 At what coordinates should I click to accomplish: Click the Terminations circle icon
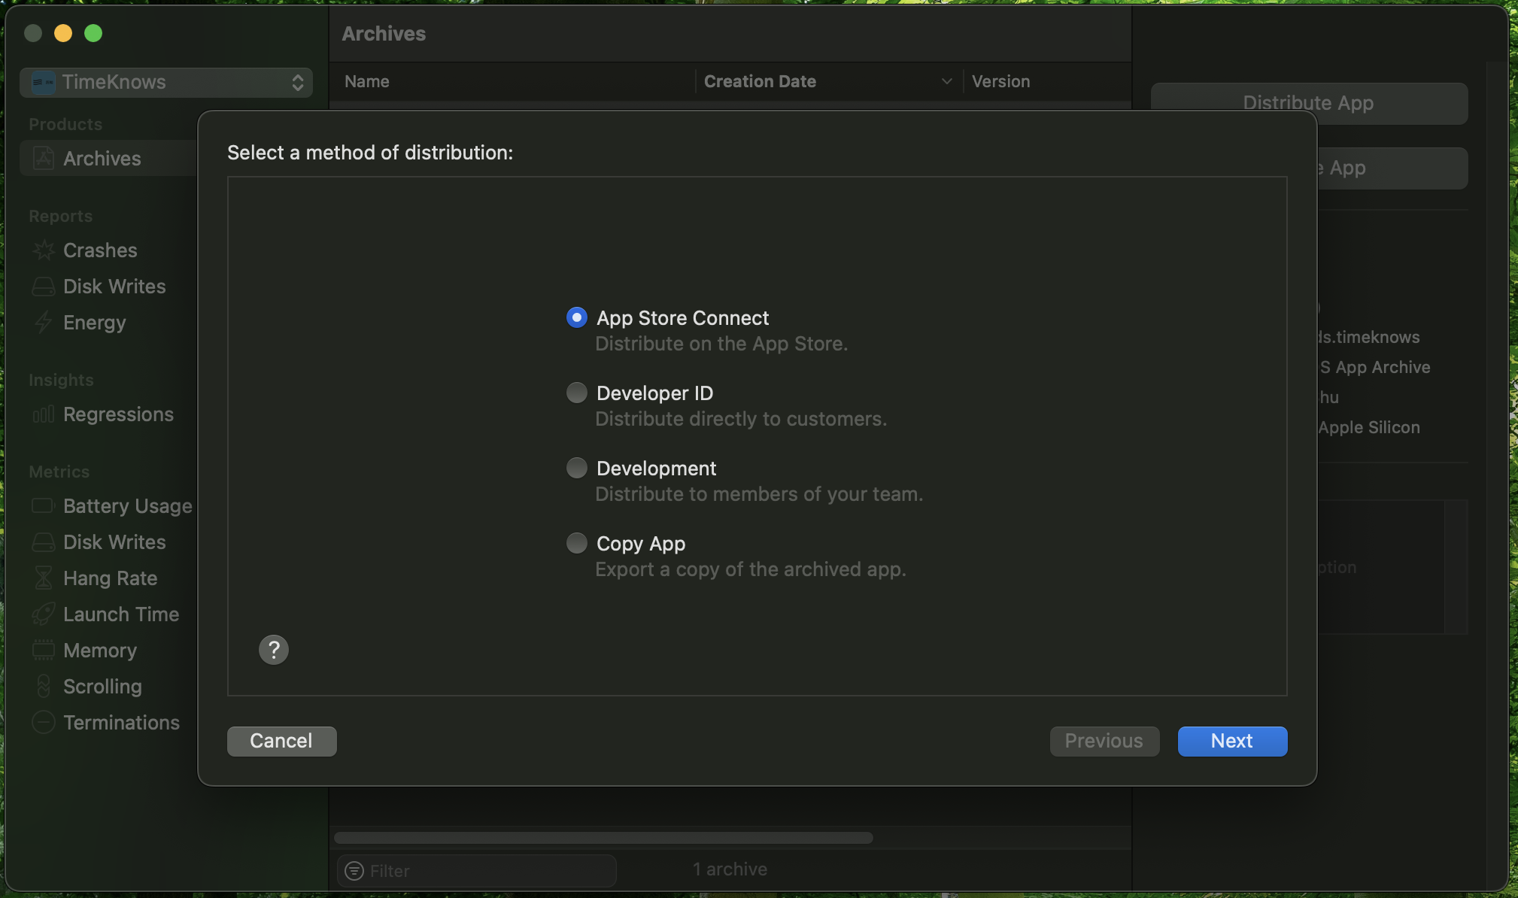pyautogui.click(x=44, y=723)
